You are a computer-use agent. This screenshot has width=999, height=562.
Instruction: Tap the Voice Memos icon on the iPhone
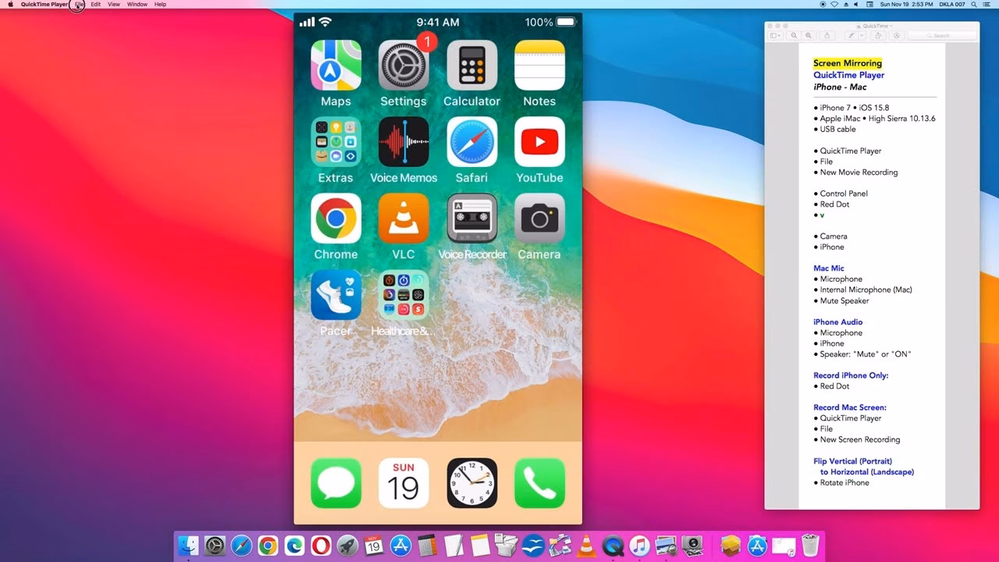pos(404,143)
